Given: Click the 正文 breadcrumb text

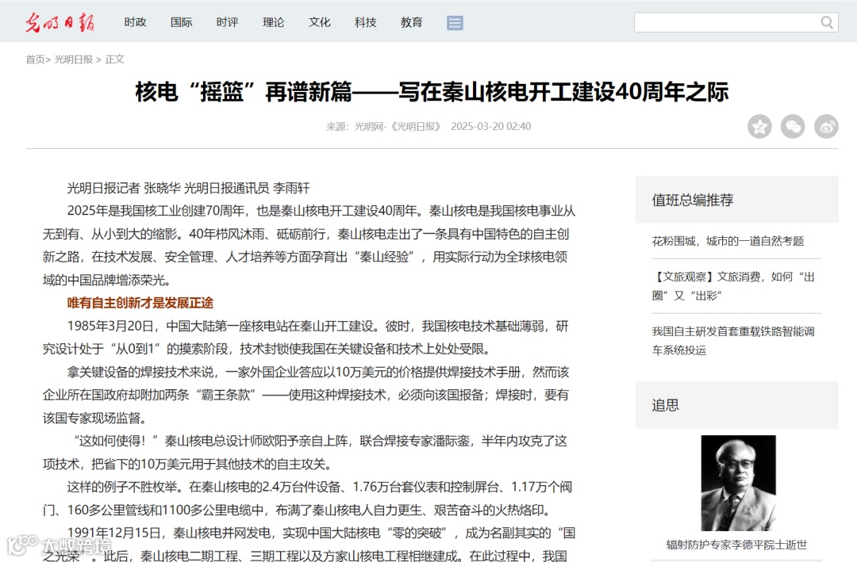Looking at the screenshot, I should (x=115, y=59).
